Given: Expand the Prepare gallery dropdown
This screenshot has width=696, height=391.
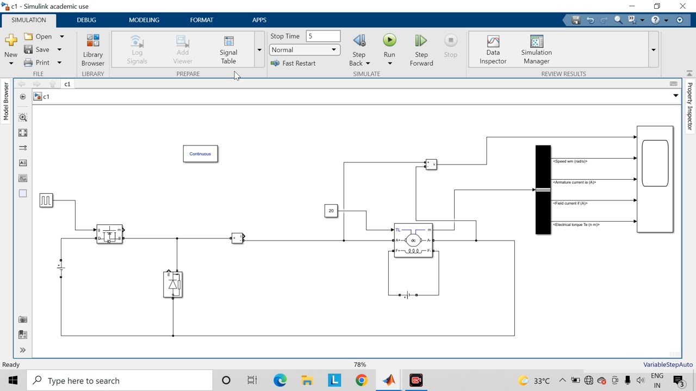Looking at the screenshot, I should [x=259, y=50].
